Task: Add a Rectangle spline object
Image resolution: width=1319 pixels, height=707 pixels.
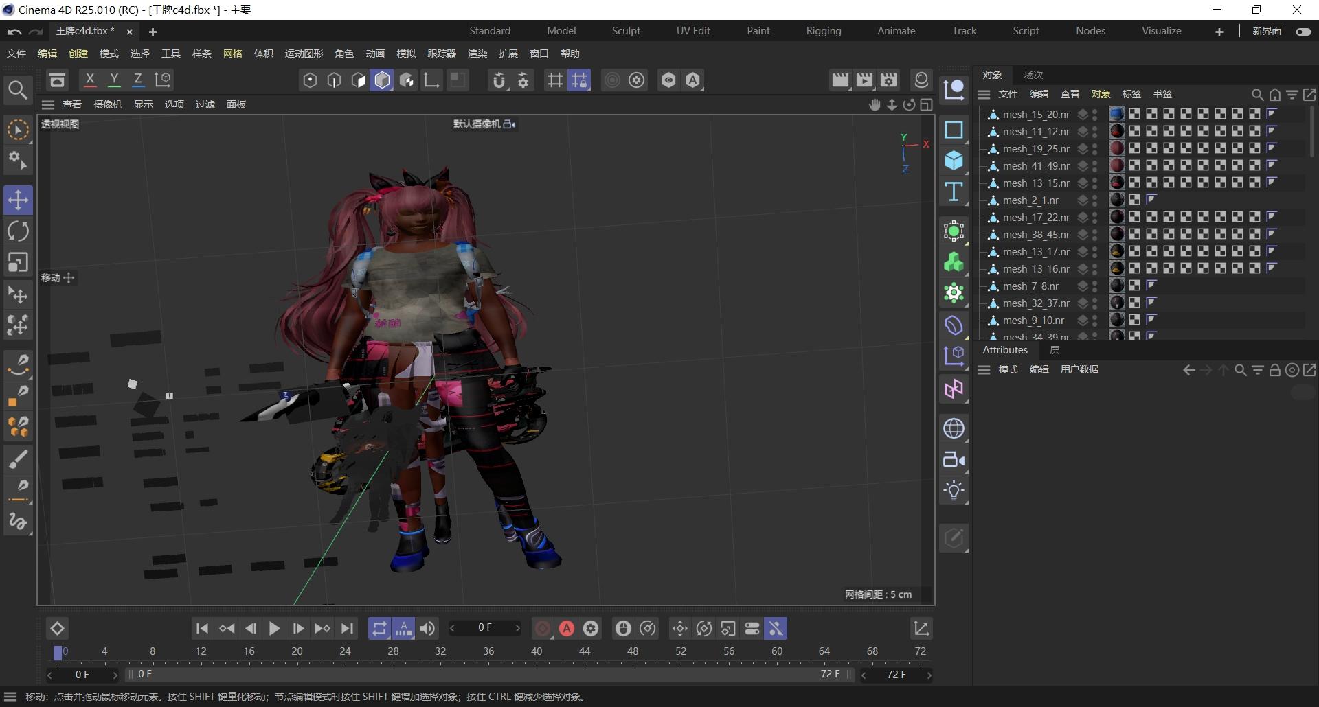Action: point(954,130)
